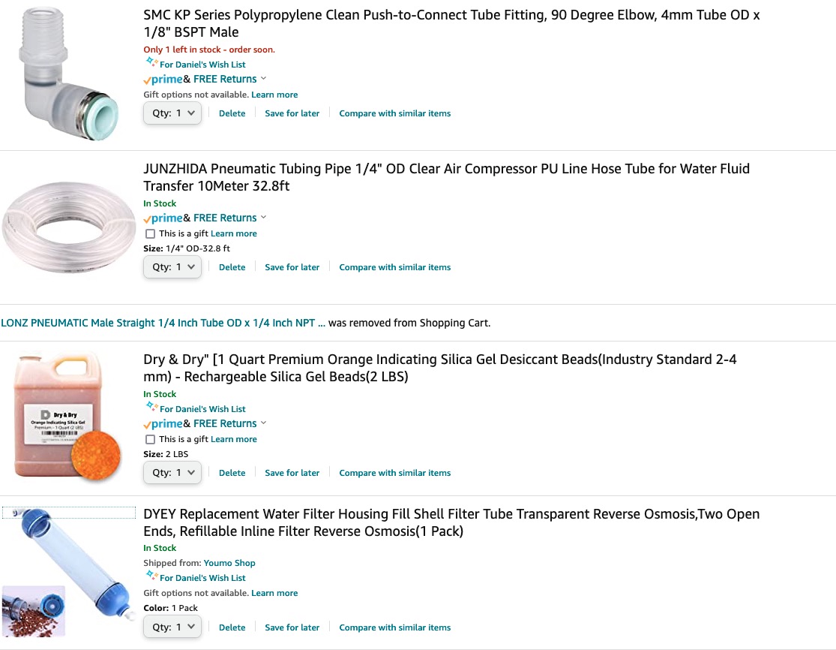Open the SMC elbow fitting product image

pos(68,74)
